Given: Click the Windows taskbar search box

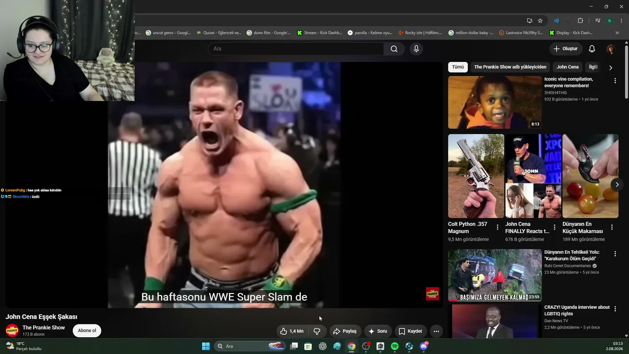Looking at the screenshot, I should (250, 346).
